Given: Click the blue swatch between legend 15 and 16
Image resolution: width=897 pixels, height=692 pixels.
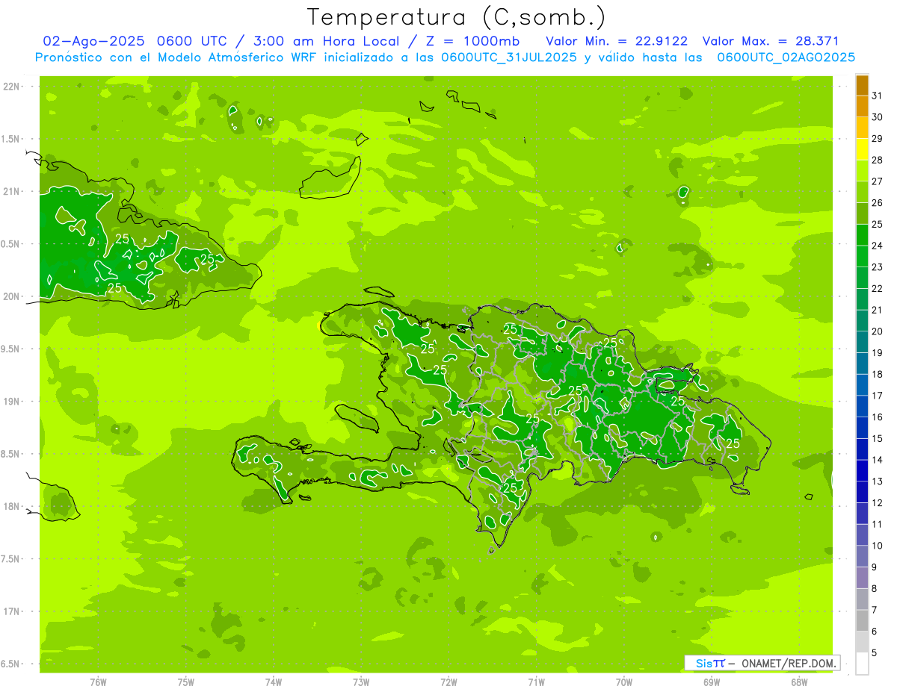Looking at the screenshot, I should coord(862,428).
